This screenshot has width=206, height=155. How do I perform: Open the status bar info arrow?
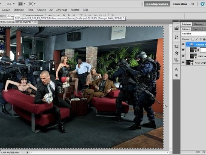pyautogui.click(x=27, y=152)
